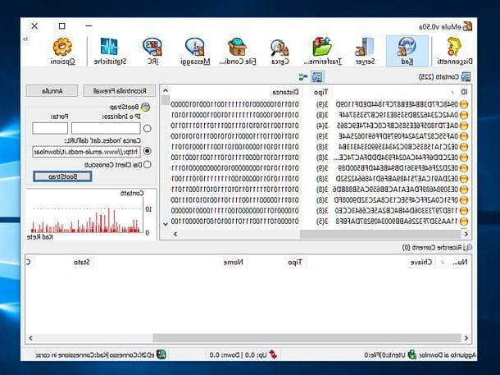Click the icon of contact 0A42C234
500x375 pixels.
click(x=464, y=115)
